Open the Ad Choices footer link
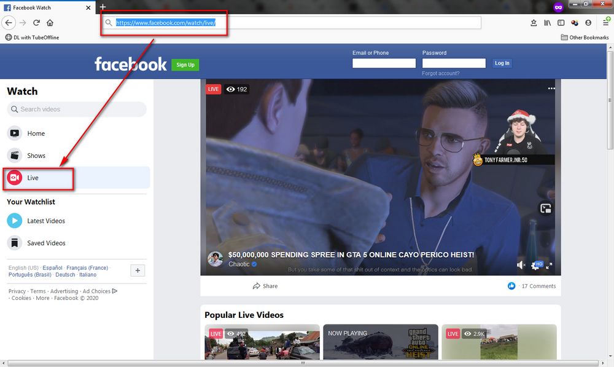Viewport: 614px width, 367px height. click(100, 291)
